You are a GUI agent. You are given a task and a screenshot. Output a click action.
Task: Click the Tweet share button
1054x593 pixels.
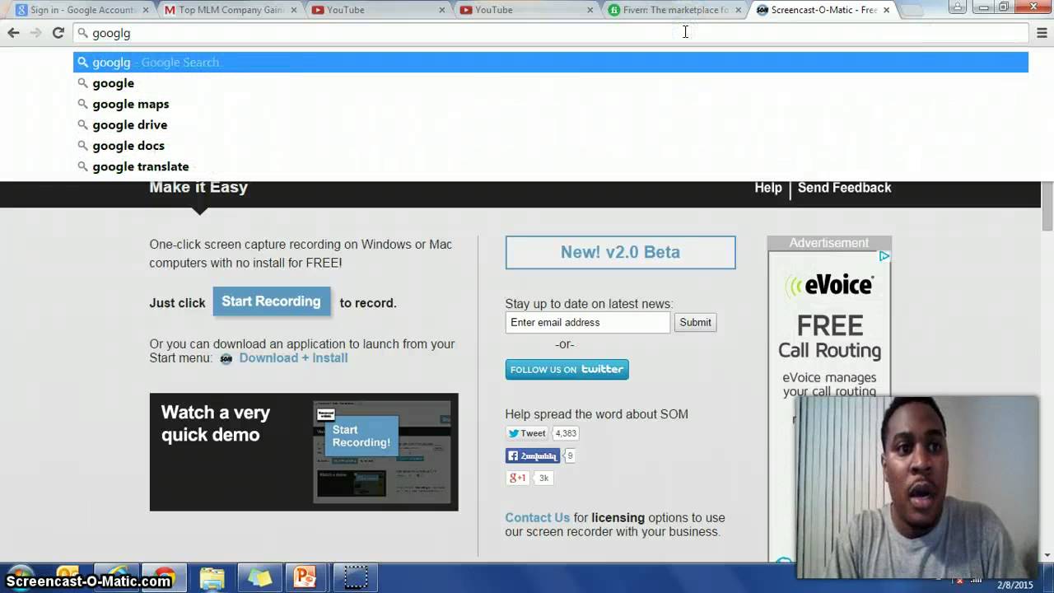(x=526, y=433)
